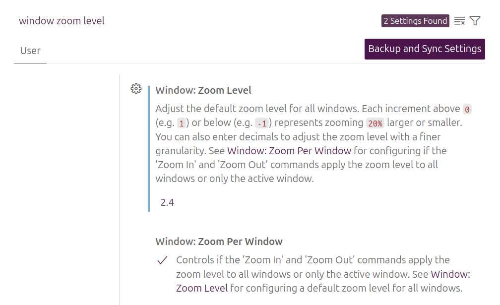Click the 2 Settings Found badge
500x305 pixels.
(415, 21)
